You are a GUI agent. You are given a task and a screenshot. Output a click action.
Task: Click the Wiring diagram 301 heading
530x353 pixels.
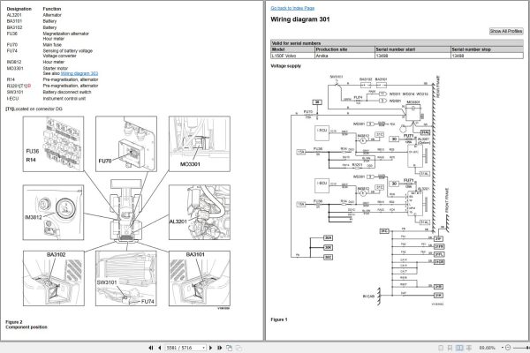299,19
